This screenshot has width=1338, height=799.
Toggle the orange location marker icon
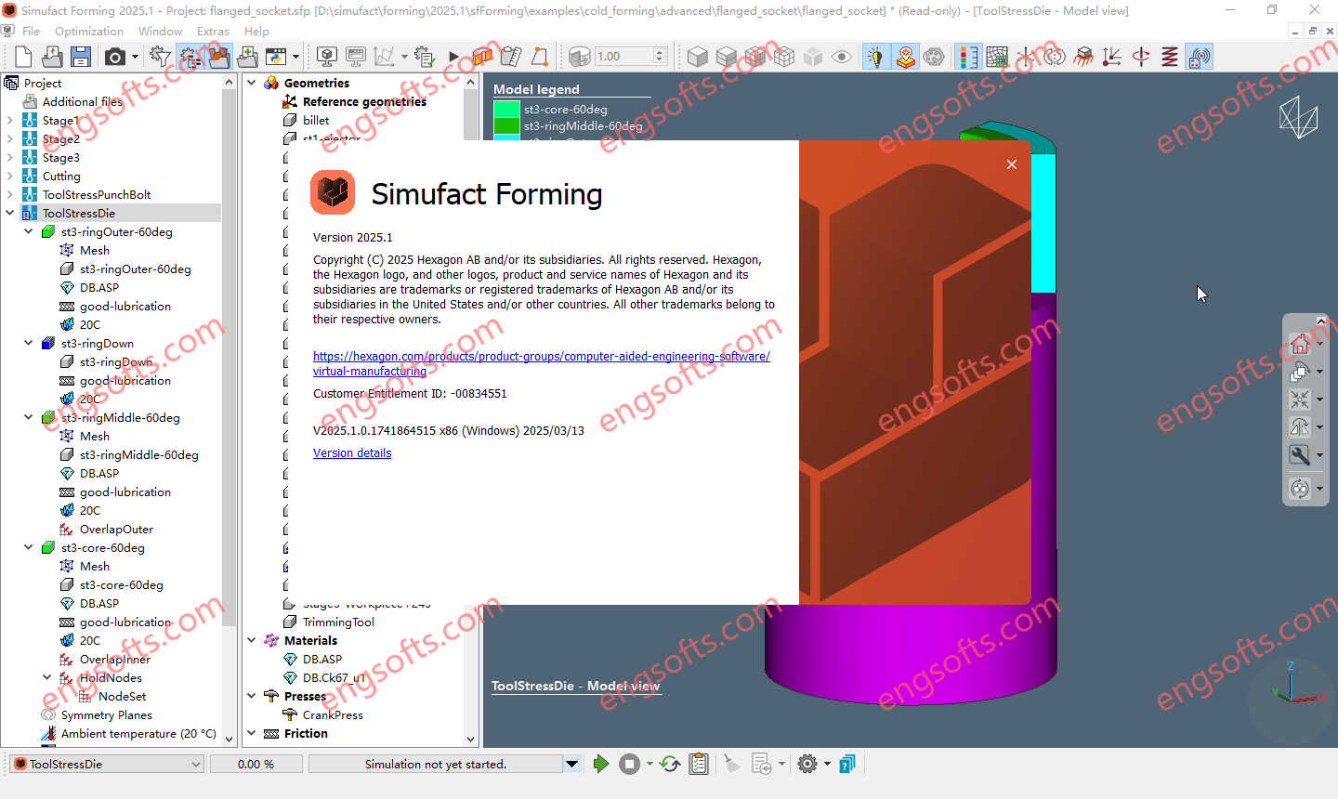click(905, 57)
